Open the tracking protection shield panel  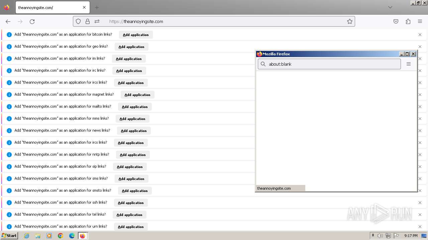coord(78,21)
